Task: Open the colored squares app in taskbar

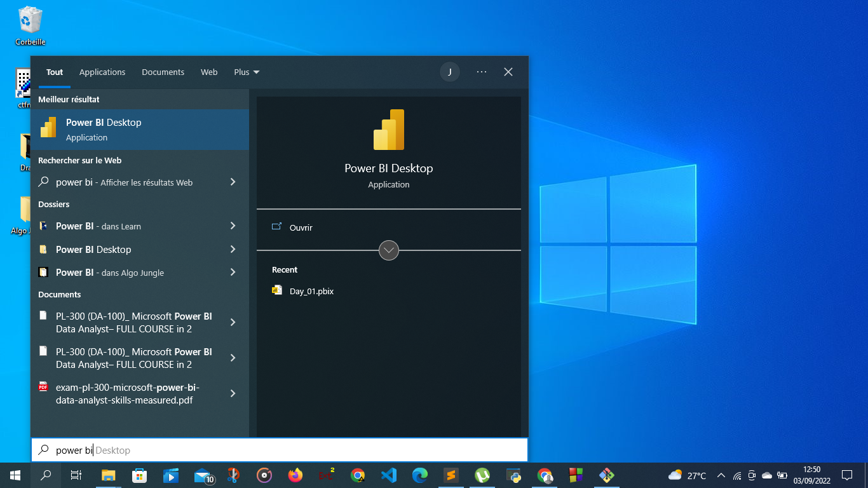Action: [x=576, y=475]
